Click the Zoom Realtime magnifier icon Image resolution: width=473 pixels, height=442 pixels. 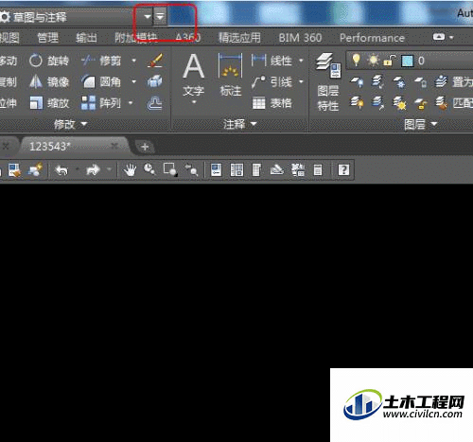click(149, 169)
